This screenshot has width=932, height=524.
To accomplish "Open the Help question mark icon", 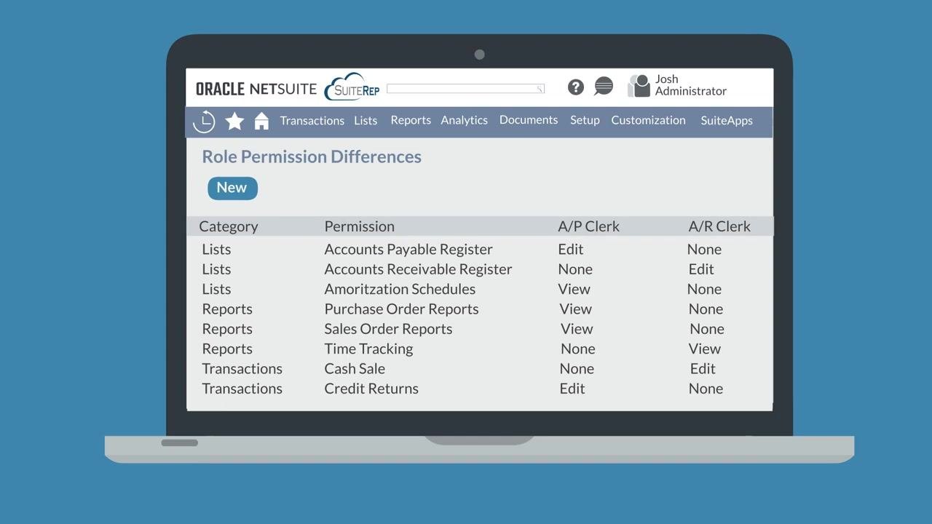I will coord(576,87).
